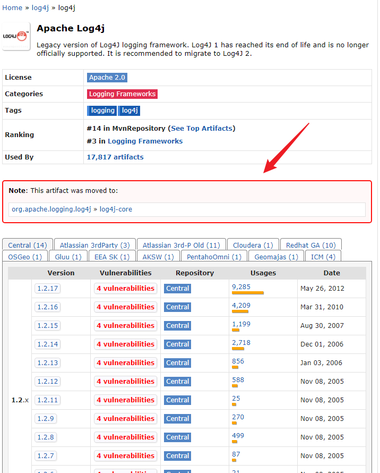Switch to Geomajas (1) tab
The height and width of the screenshot is (473, 380).
(x=277, y=256)
